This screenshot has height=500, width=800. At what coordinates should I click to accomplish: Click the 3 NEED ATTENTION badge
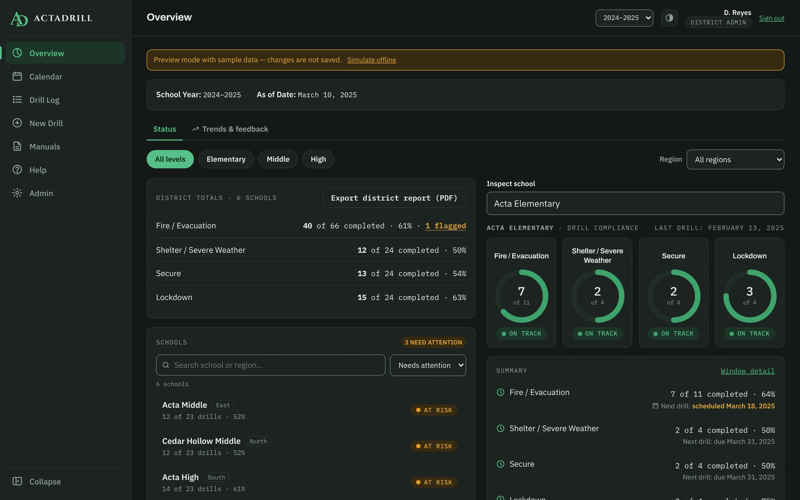pyautogui.click(x=433, y=342)
